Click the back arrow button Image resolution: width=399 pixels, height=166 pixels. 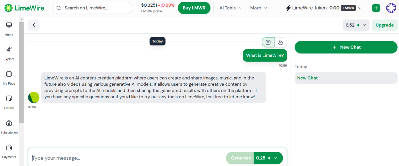(x=34, y=25)
